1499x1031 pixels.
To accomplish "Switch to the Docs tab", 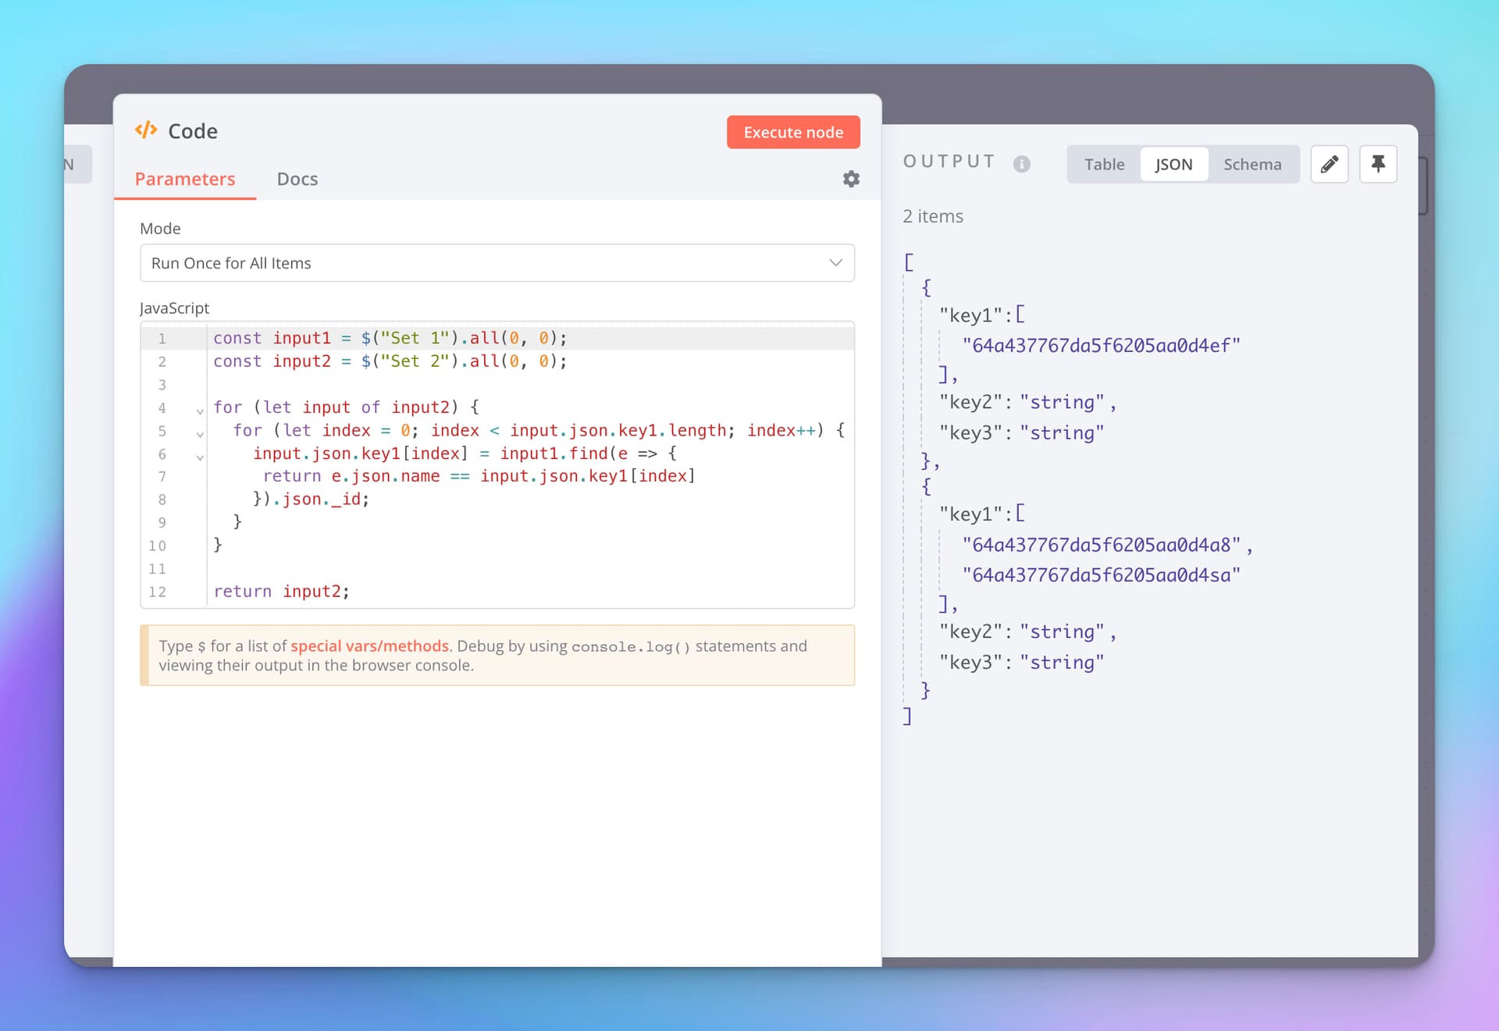I will pos(297,179).
